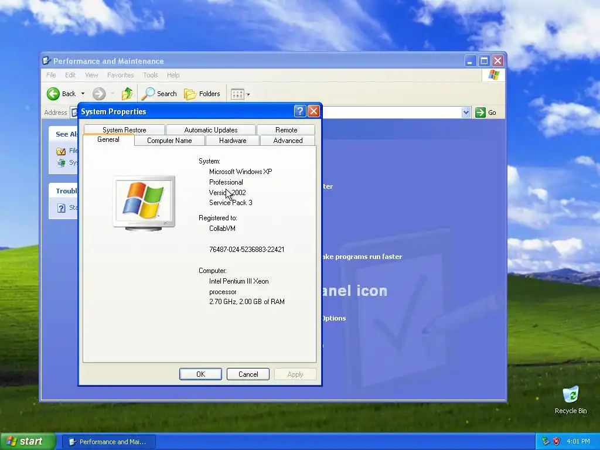Expand the Address bar dropdown arrow
The width and height of the screenshot is (600, 450).
466,112
